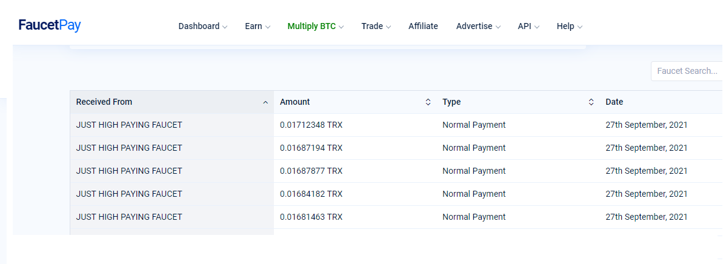Toggle sort arrows on Type column
This screenshot has width=726, height=264.
tap(591, 102)
